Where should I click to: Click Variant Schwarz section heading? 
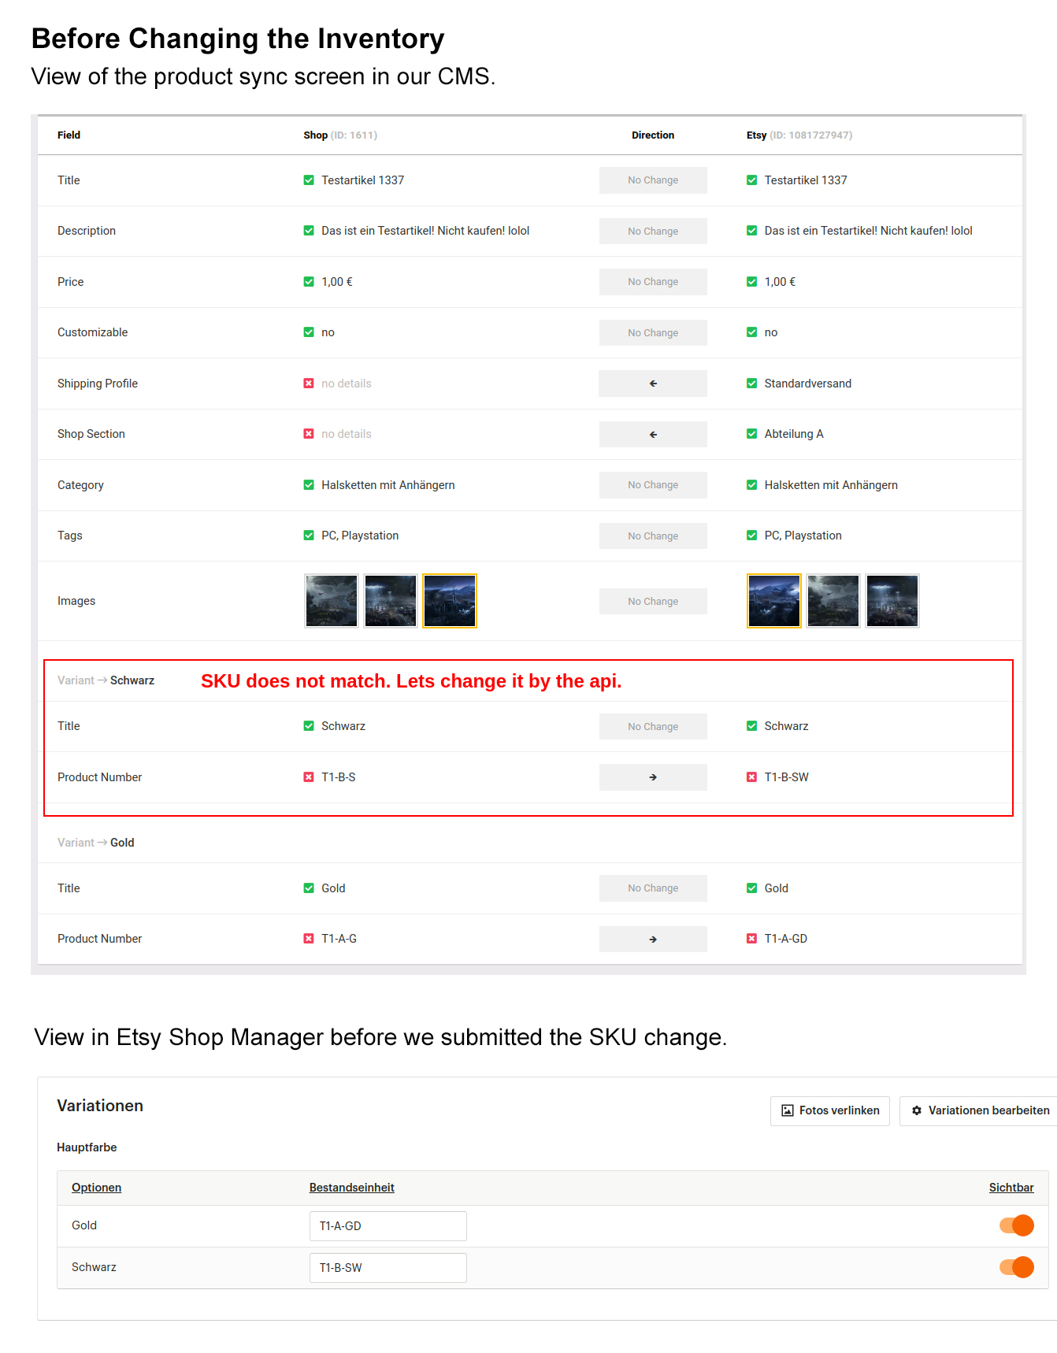click(x=106, y=680)
